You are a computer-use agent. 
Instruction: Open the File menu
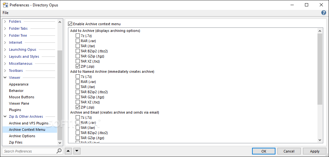click(x=5, y=13)
